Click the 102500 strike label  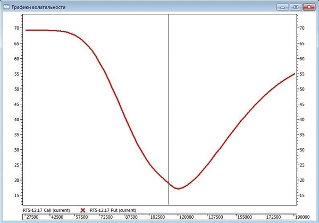[x=157, y=217]
